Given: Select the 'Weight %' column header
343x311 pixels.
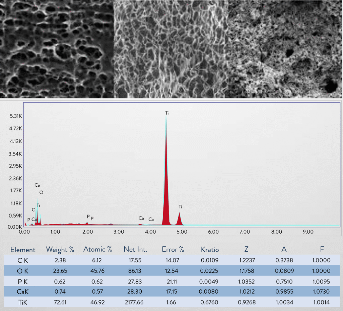Looking at the screenshot, I should pyautogui.click(x=60, y=250).
